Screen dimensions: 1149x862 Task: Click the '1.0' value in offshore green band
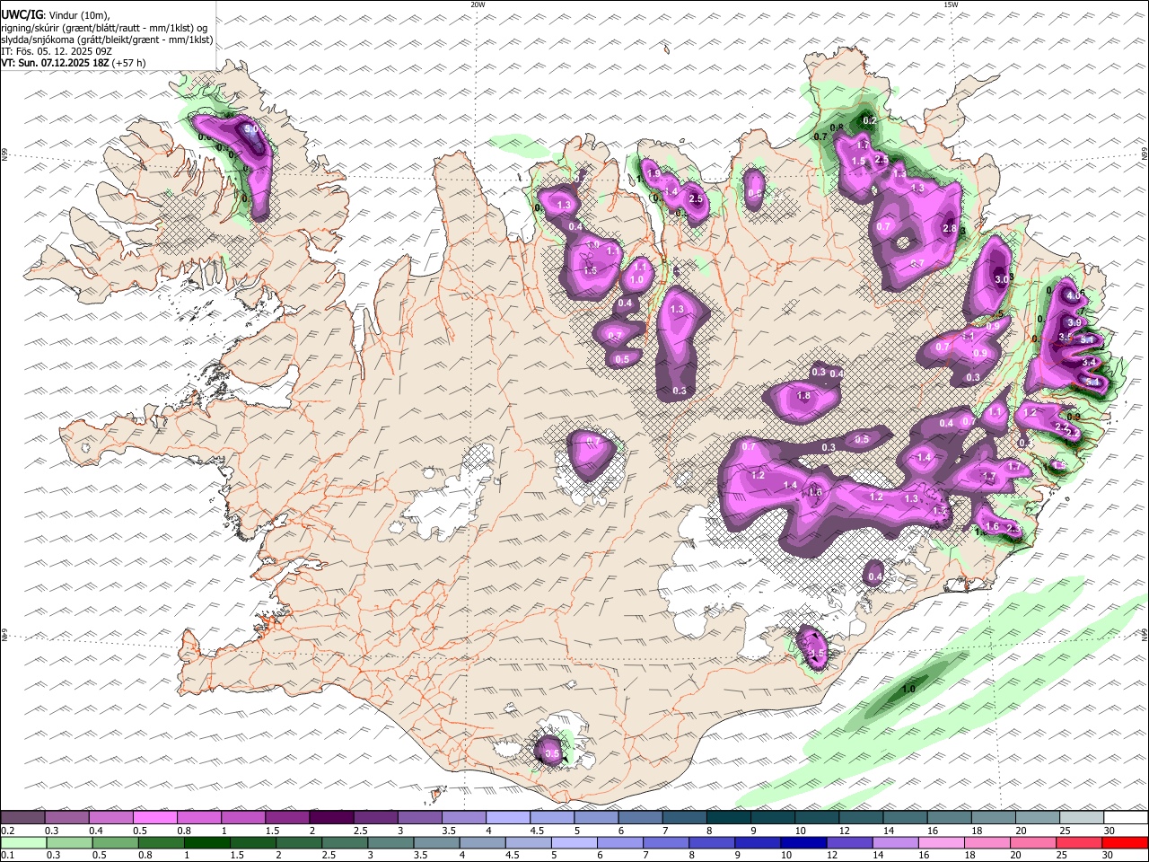(x=908, y=690)
